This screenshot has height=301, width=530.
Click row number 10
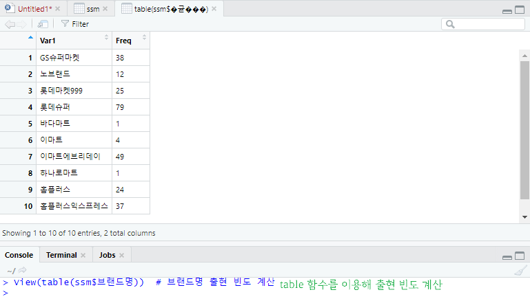(x=28, y=206)
